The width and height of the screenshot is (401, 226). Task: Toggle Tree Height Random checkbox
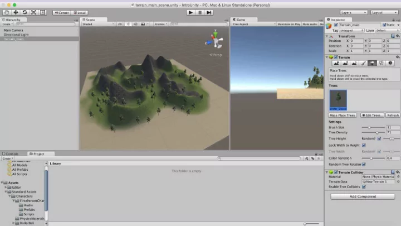379,138
